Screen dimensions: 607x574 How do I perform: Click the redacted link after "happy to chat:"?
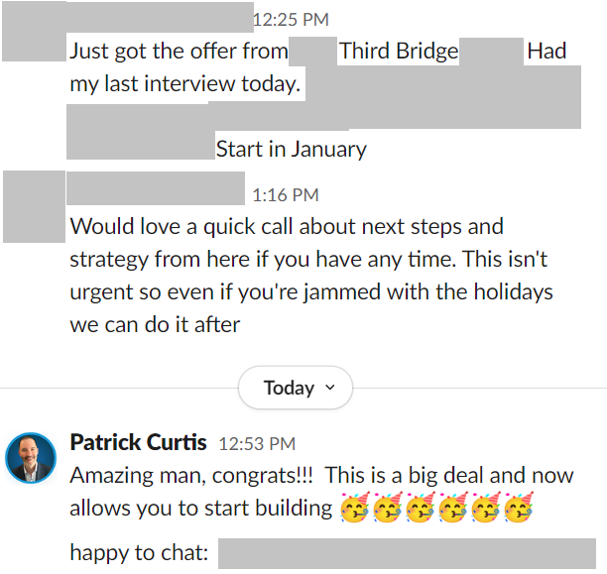407,553
